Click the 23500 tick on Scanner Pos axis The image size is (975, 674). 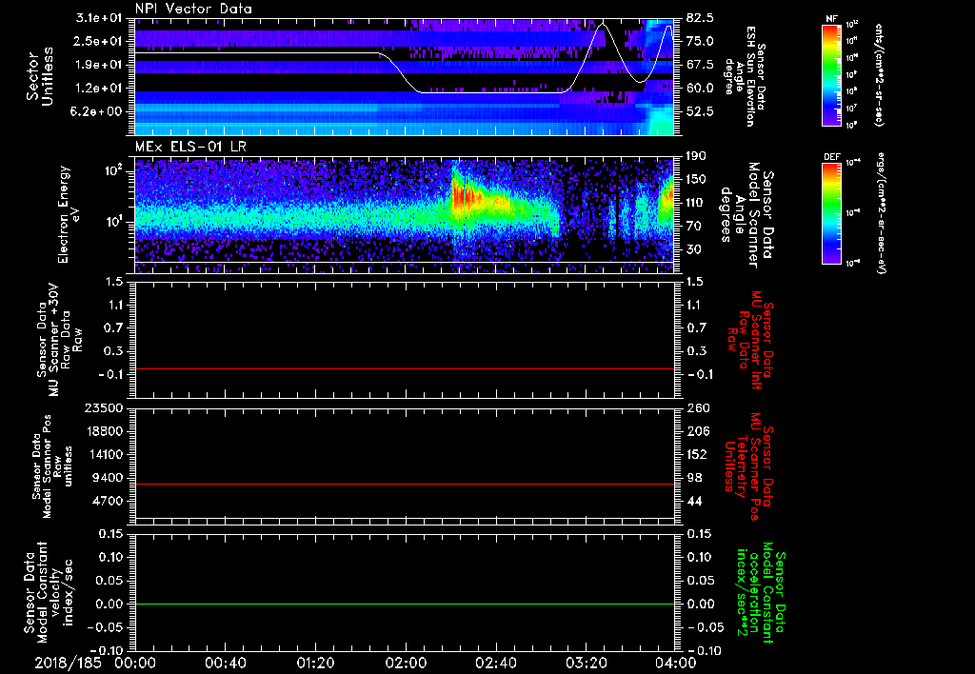(x=105, y=408)
